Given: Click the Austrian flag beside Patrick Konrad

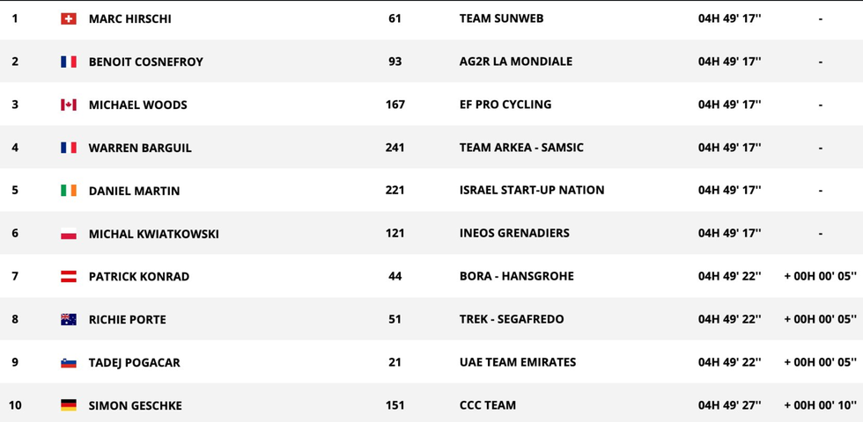Looking at the screenshot, I should point(69,276).
